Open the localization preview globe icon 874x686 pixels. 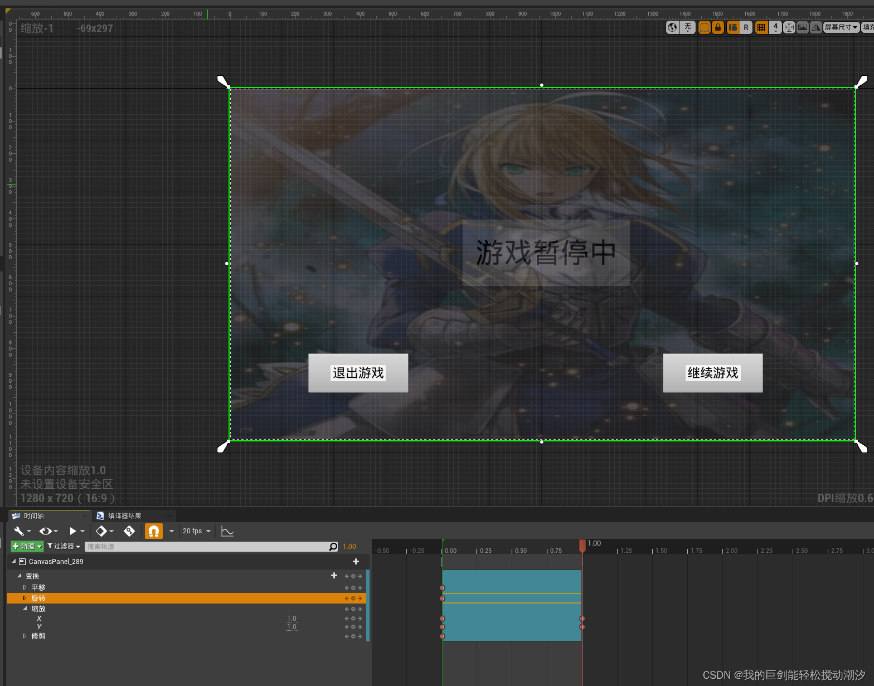coord(673,27)
